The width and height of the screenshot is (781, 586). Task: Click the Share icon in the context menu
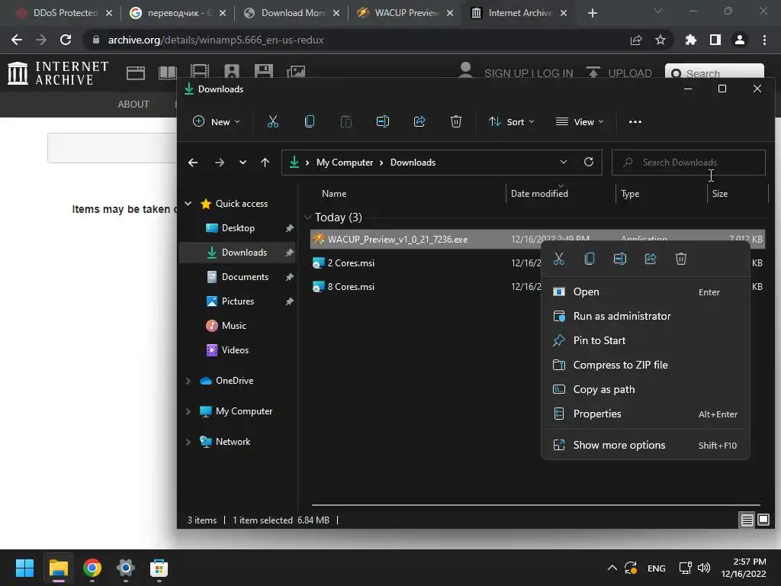(651, 259)
